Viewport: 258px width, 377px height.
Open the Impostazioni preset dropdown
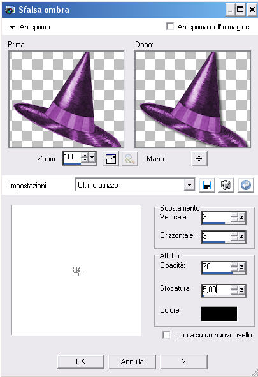[190, 185]
